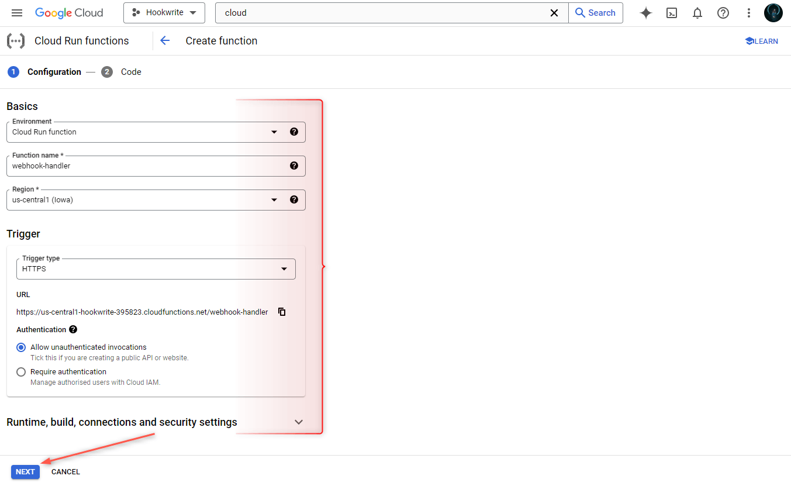Open the LEARN link
The image size is (791, 486).
coord(761,40)
